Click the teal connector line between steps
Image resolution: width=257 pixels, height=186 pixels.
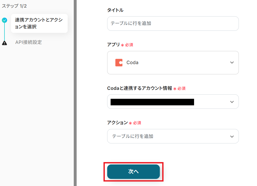[x=4, y=32]
